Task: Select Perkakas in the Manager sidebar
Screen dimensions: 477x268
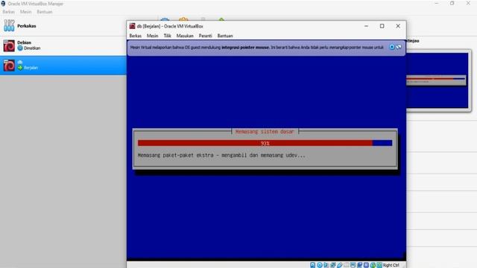Action: click(x=63, y=26)
